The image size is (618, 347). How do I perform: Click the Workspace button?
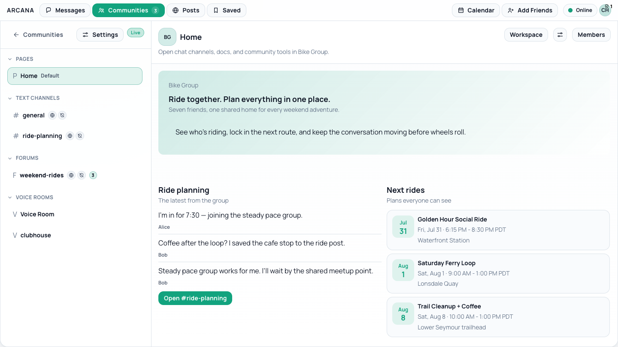[x=526, y=35]
